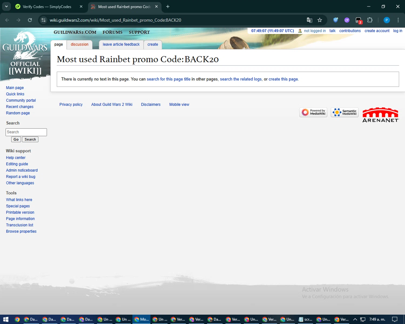This screenshot has width=405, height=324.
Task: Open 'leave article feedback' tab
Action: (x=121, y=45)
